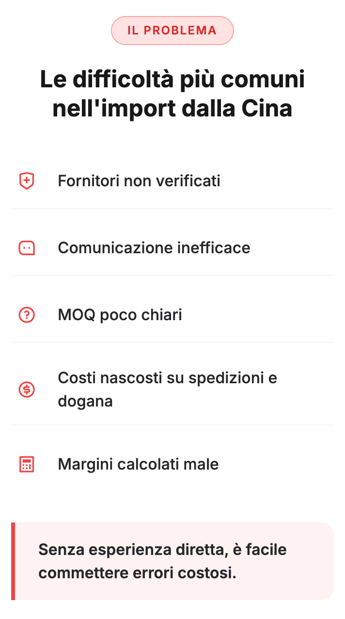Tap the IL PROBLEMA badge
Screen dimensions: 345x619
point(172,31)
